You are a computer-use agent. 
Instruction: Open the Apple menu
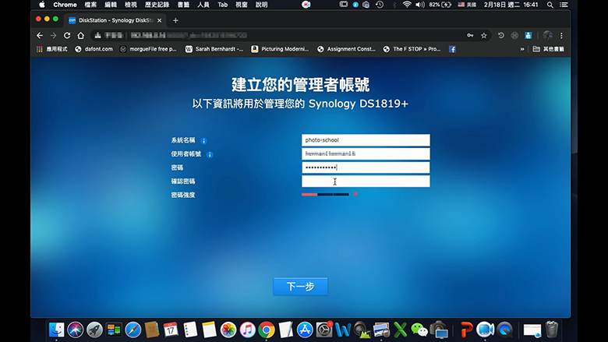point(42,5)
